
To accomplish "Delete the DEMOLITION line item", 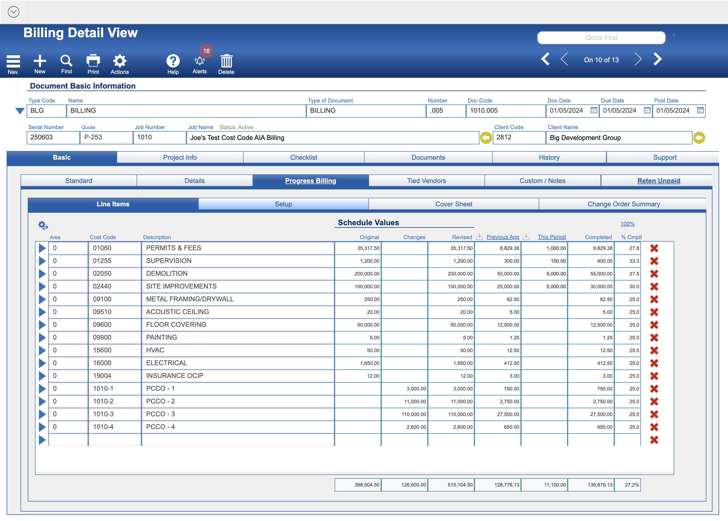I will (x=654, y=274).
